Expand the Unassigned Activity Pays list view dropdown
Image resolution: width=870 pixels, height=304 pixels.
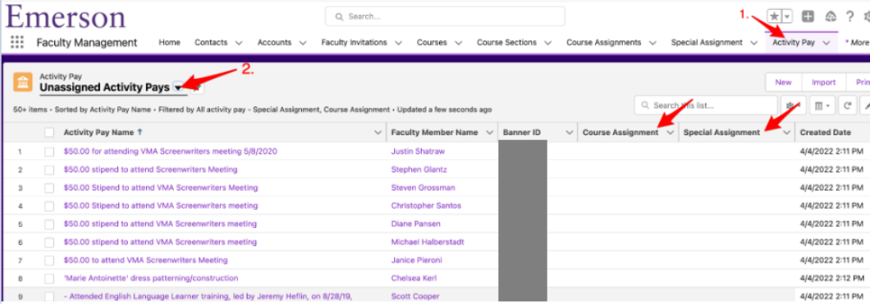[x=178, y=88]
